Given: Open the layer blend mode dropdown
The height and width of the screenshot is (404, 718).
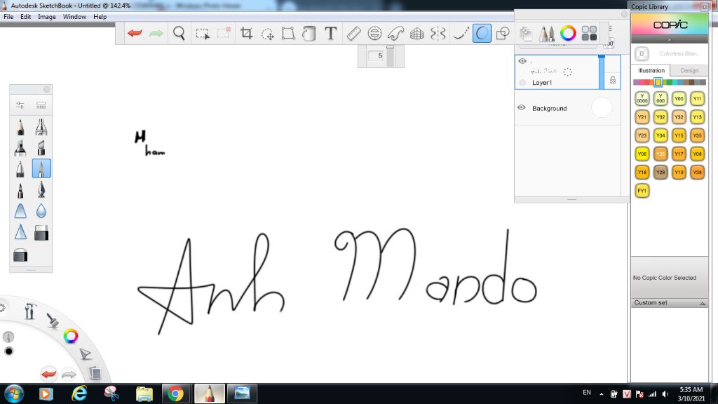Looking at the screenshot, I should pyautogui.click(x=557, y=46).
